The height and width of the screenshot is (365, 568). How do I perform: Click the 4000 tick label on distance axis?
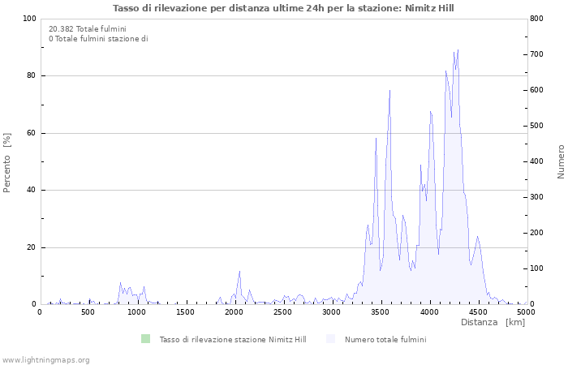(430, 312)
